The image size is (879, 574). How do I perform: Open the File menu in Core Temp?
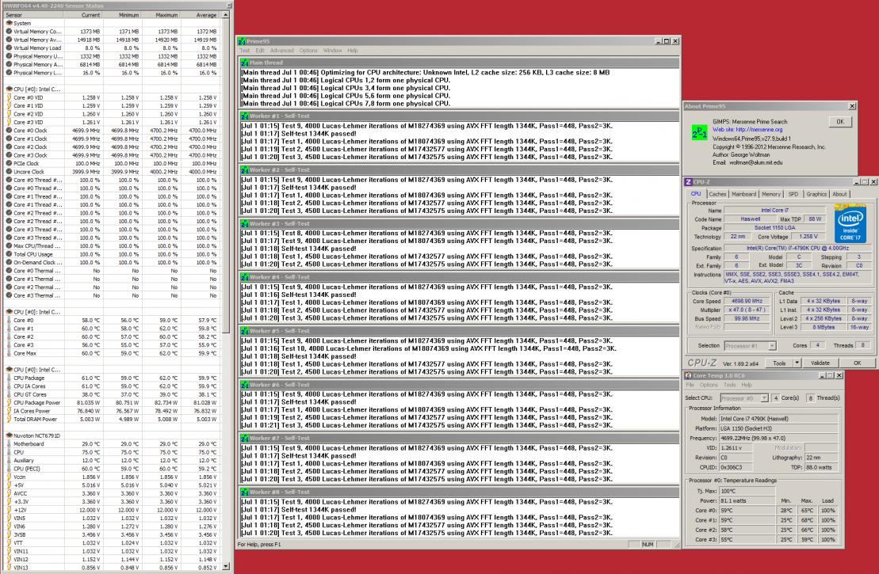tap(690, 386)
